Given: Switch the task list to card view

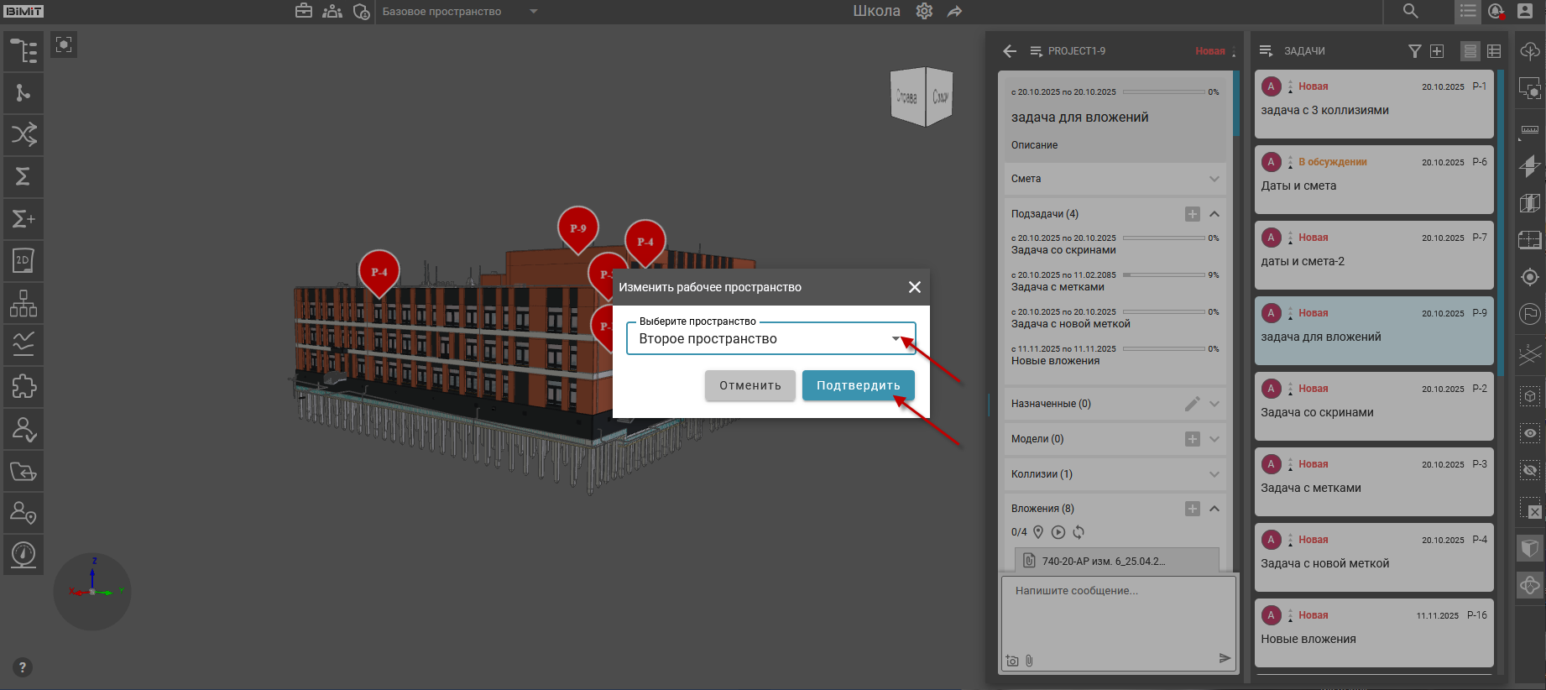Looking at the screenshot, I should click(1470, 51).
